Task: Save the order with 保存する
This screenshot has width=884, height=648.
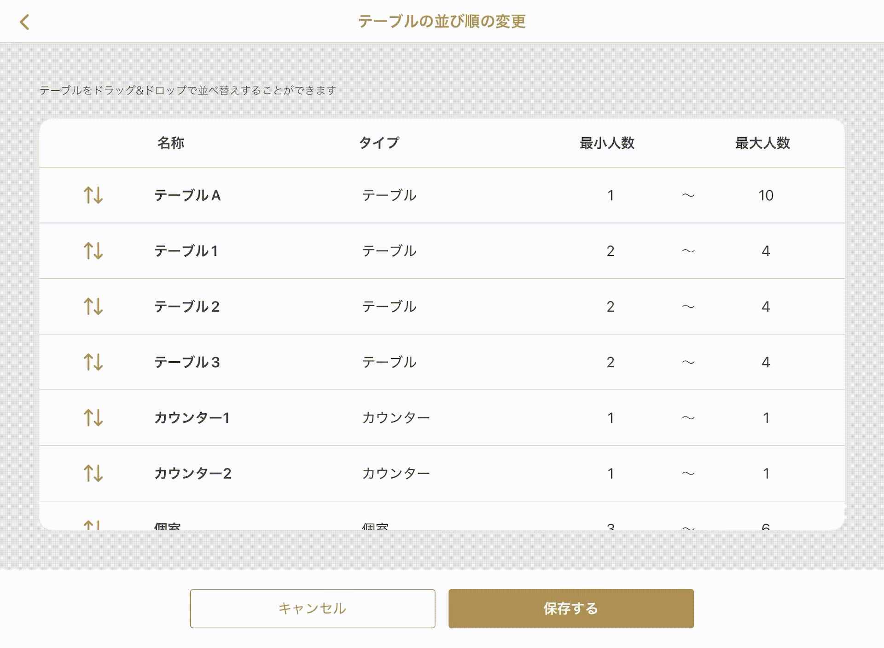Action: (x=571, y=608)
